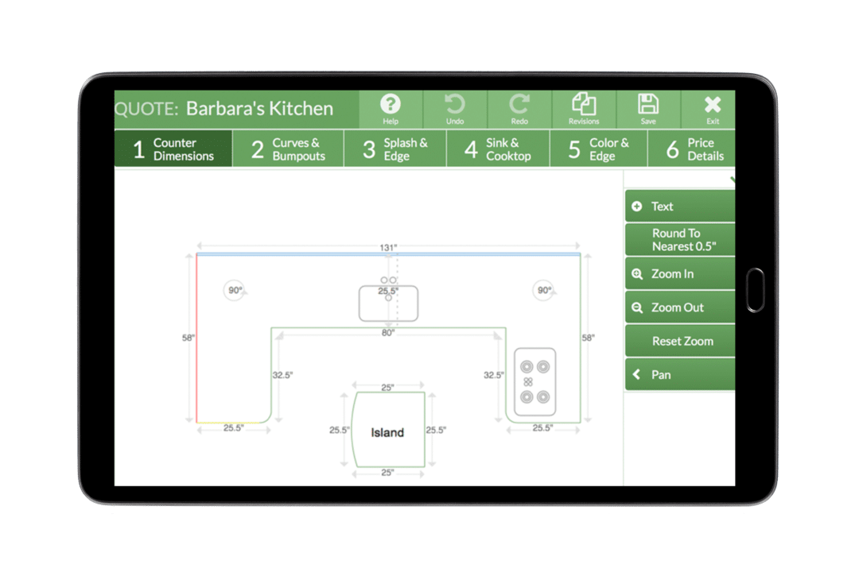This screenshot has width=859, height=572.
Task: Go to step 2 Curves & Bumpouts
Action: pyautogui.click(x=288, y=149)
